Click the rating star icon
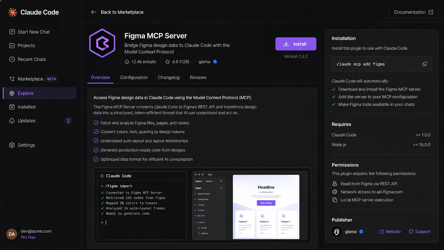This screenshot has height=250, width=444. [x=168, y=62]
